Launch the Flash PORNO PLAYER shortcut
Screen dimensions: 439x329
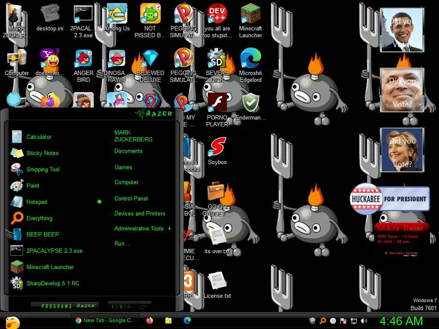[x=217, y=110]
